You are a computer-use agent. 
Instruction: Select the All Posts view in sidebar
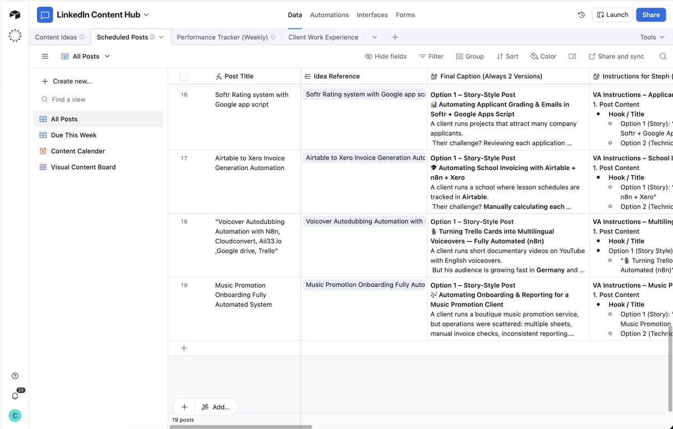pyautogui.click(x=99, y=119)
